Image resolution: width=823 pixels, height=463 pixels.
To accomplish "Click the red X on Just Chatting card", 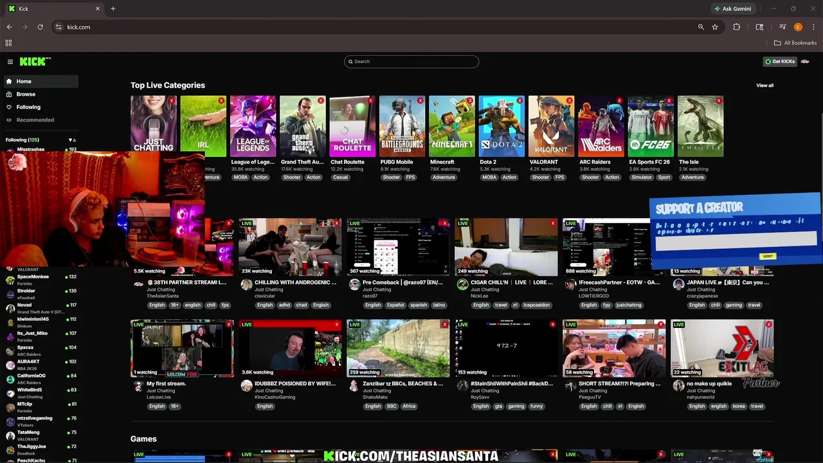I will [x=172, y=101].
